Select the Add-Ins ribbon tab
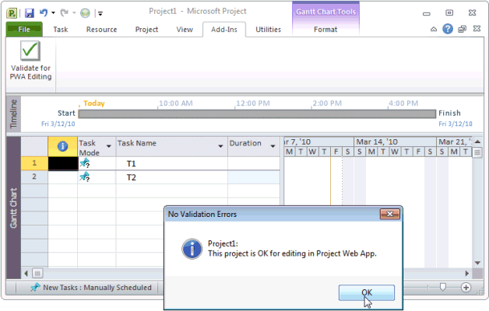This screenshot has width=489, height=311. click(x=224, y=30)
